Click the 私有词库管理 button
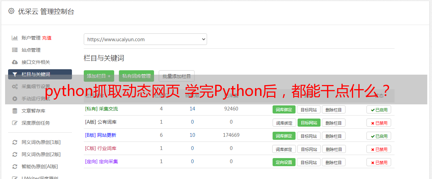The width and height of the screenshot is (432, 179). (x=136, y=76)
